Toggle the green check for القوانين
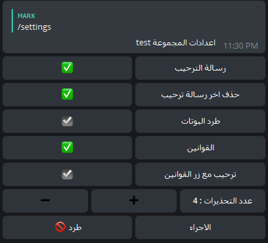This screenshot has width=268, height=243. (x=67, y=148)
